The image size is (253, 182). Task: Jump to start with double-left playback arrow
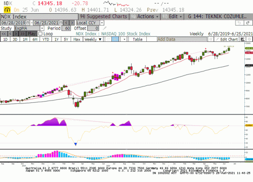pyautogui.click(x=4, y=34)
